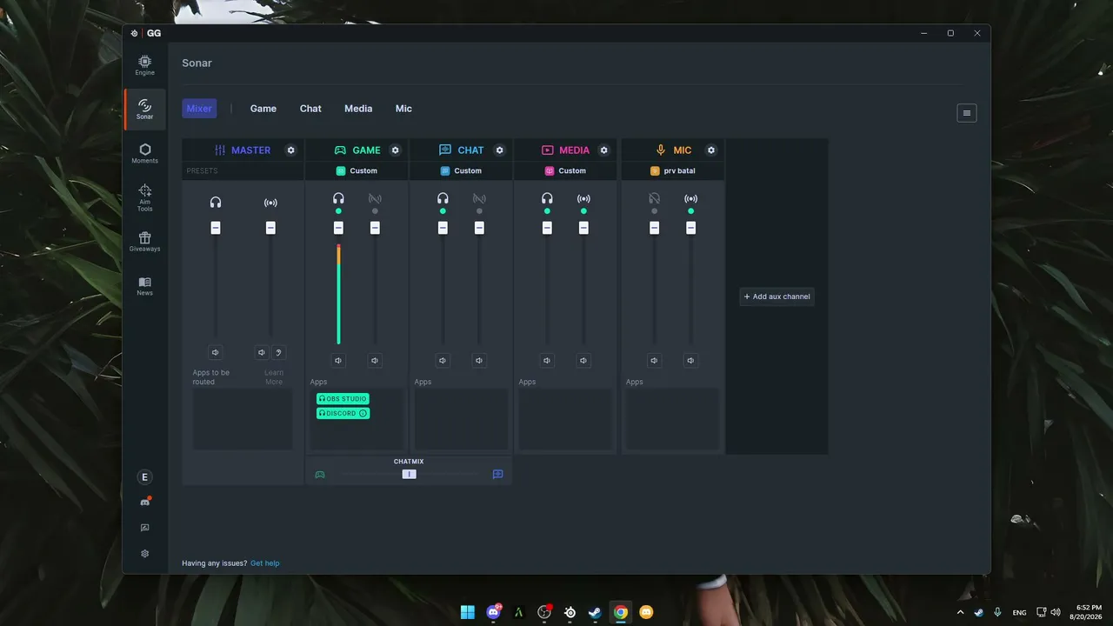Click the ENG language indicator in tray
The height and width of the screenshot is (626, 1113).
click(x=1019, y=612)
